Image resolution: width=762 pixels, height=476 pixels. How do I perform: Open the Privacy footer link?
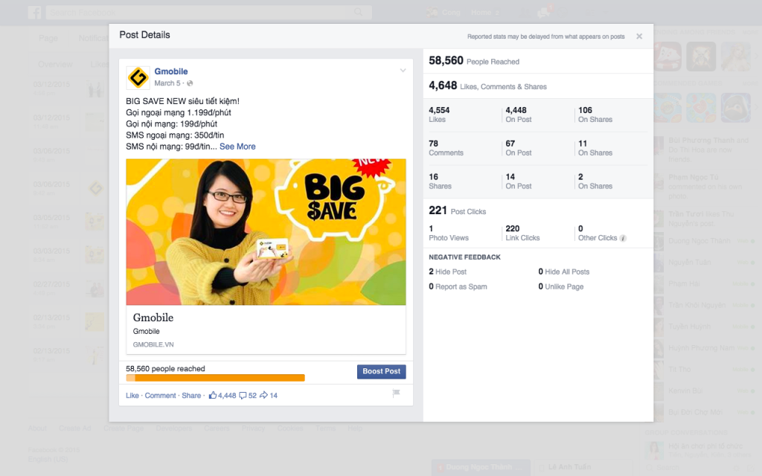tap(253, 428)
